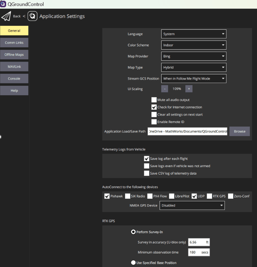This screenshot has height=267, width=257.
Task: Switch to the Comm Links tab
Action: pos(14,43)
